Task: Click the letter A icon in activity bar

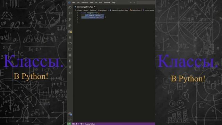Action: [x=70, y=61]
